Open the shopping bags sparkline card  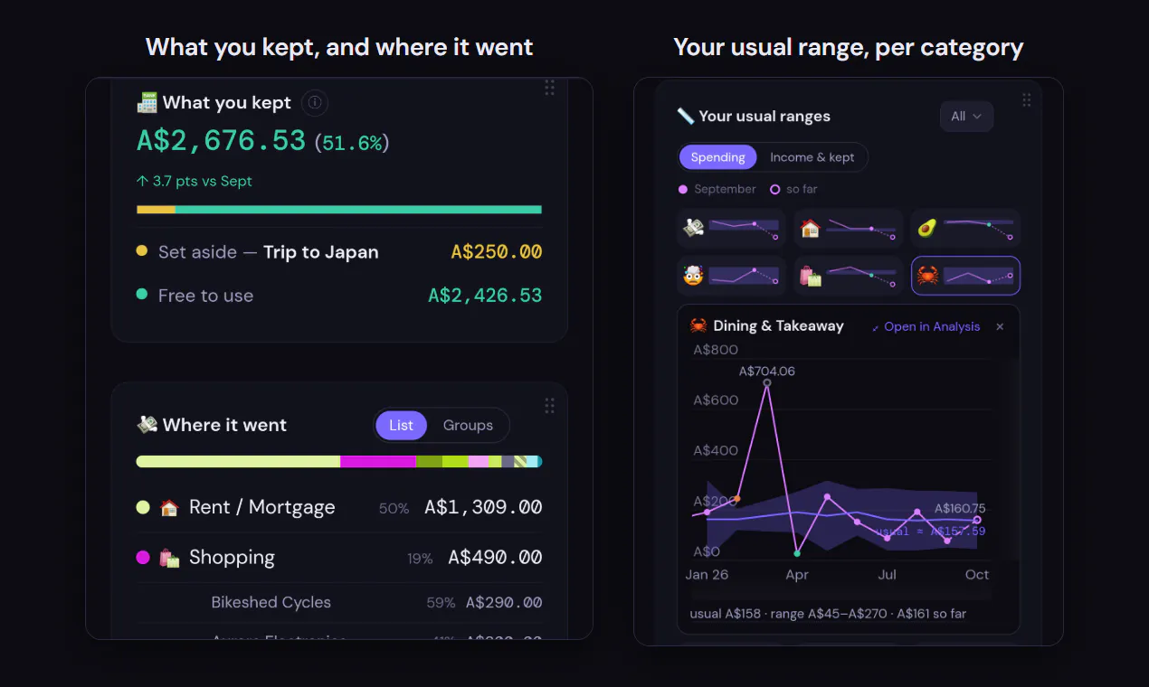[849, 276]
